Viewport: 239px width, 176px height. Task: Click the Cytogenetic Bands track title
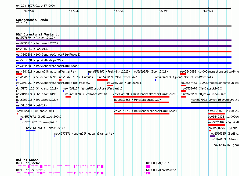tap(32, 20)
